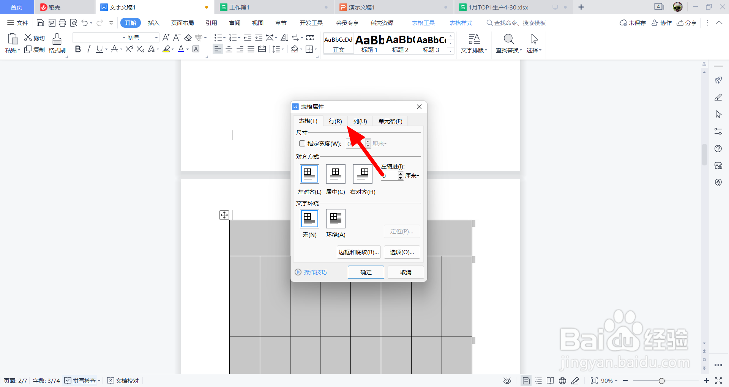Click the Undo arrow icon
The height and width of the screenshot is (387, 729).
click(x=84, y=23)
